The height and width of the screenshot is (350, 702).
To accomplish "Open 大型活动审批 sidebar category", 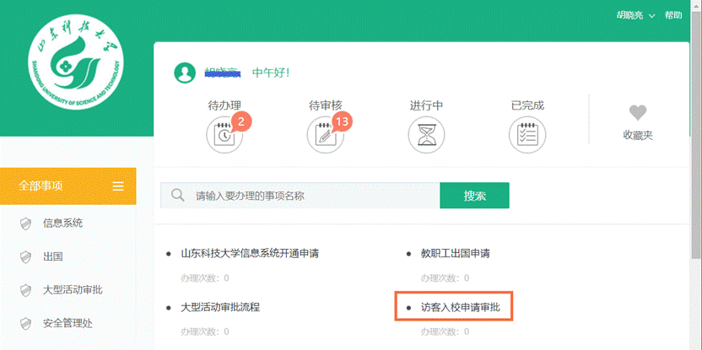I will [73, 290].
